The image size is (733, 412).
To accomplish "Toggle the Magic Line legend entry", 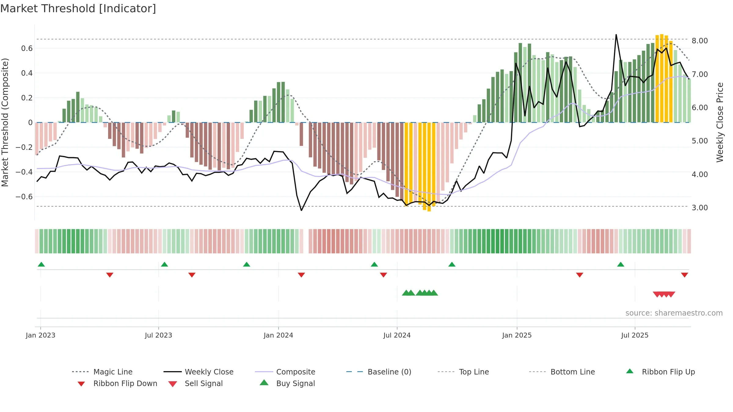I will 102,372.
